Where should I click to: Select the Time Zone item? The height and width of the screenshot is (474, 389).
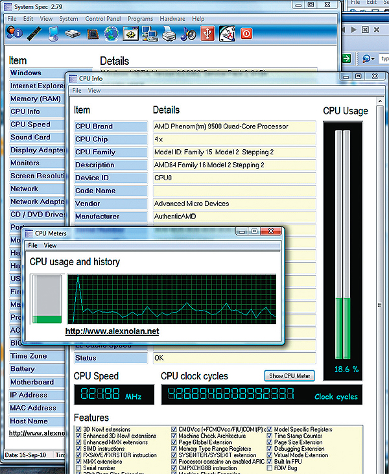37,356
